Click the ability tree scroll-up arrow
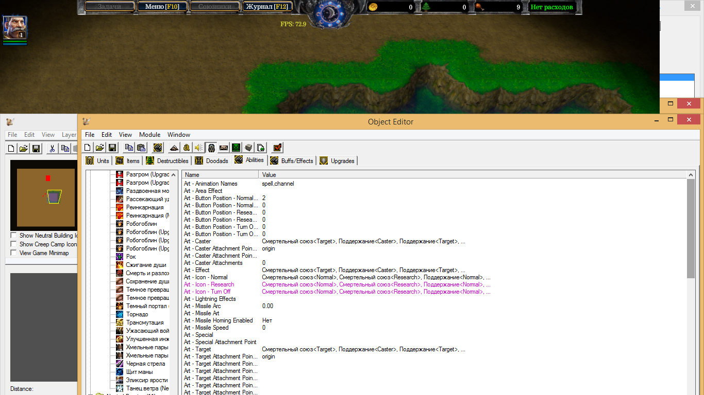This screenshot has width=704, height=395. pyautogui.click(x=173, y=175)
